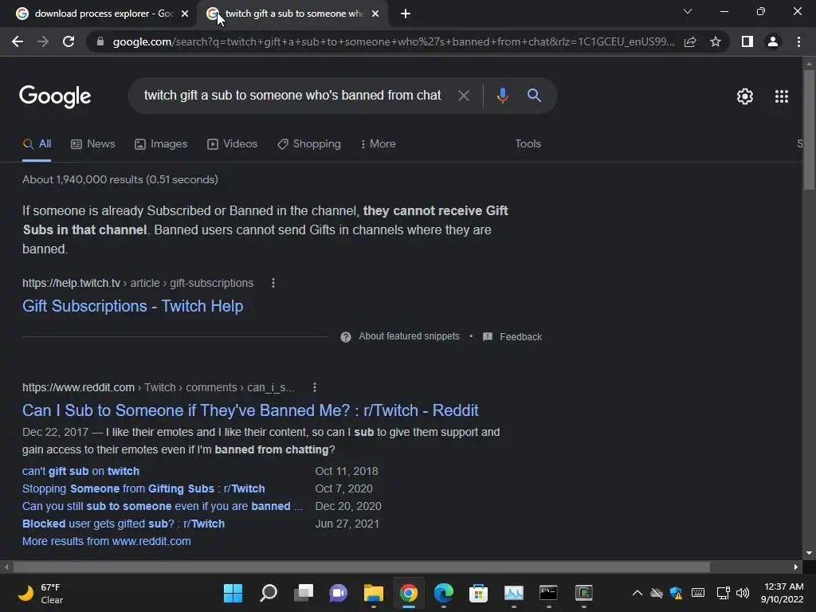Open options for reddit.com result
Image resolution: width=816 pixels, height=612 pixels.
314,388
